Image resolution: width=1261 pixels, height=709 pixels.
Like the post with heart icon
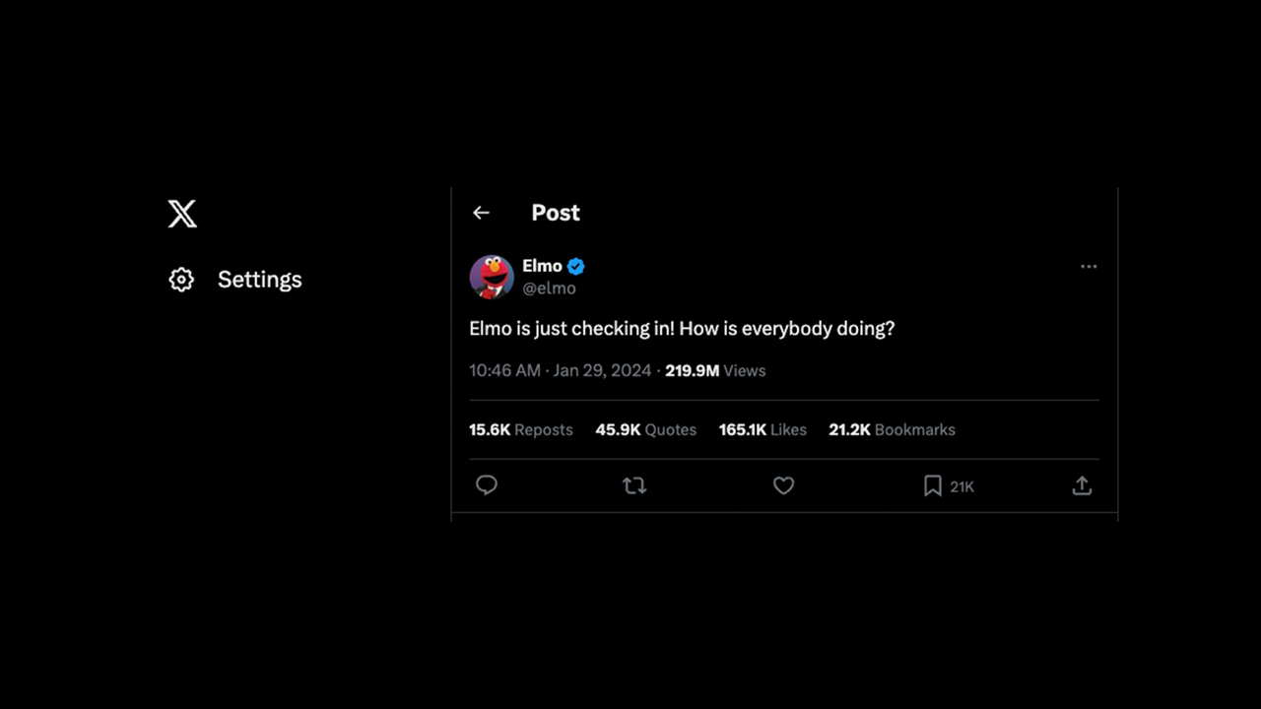tap(783, 485)
